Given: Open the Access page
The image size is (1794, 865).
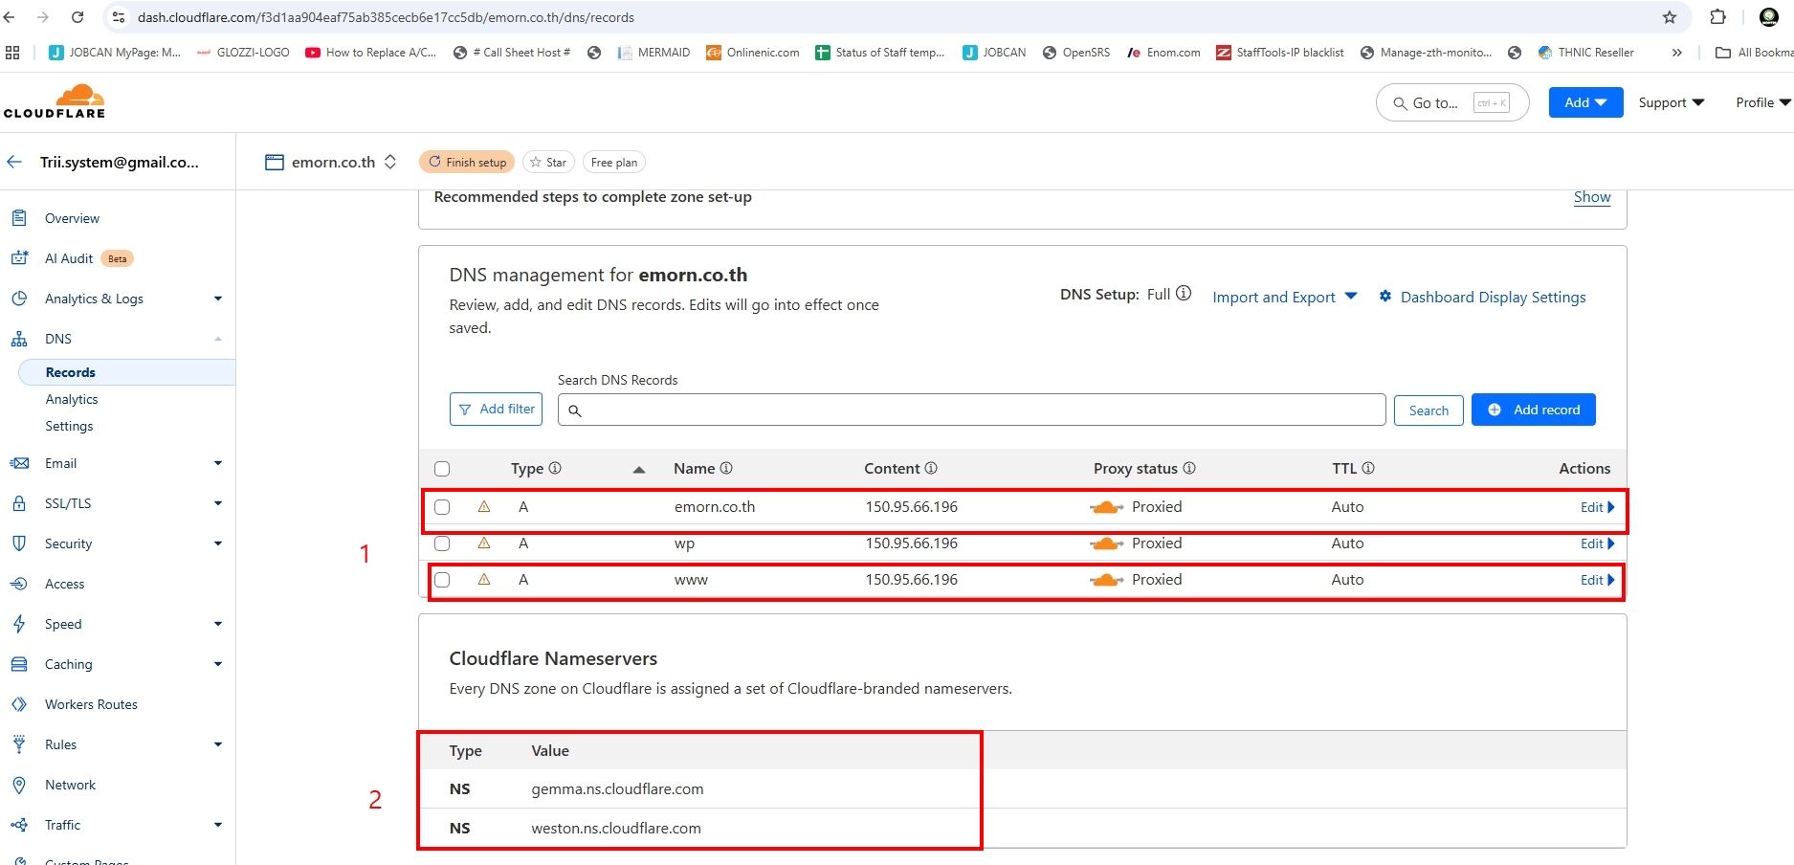Looking at the screenshot, I should pos(64,584).
